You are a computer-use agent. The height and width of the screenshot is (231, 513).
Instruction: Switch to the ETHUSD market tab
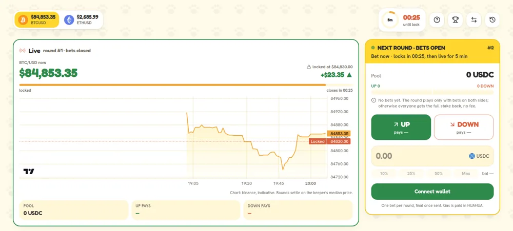[81, 19]
